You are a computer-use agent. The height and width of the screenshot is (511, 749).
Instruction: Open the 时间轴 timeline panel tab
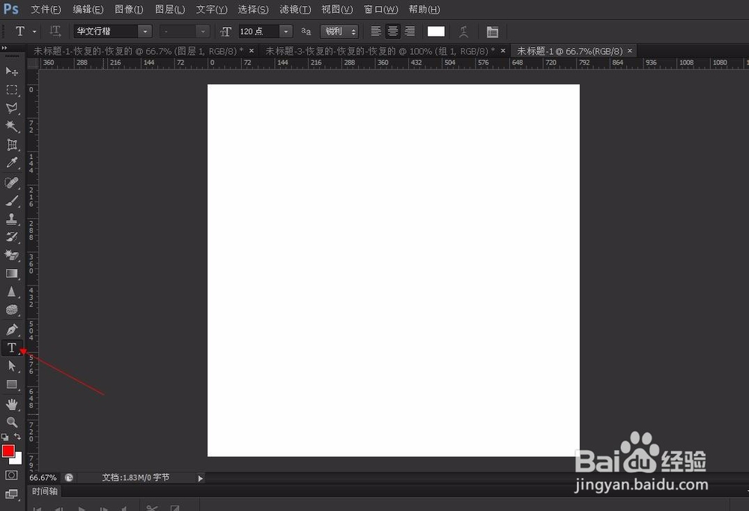[44, 492]
